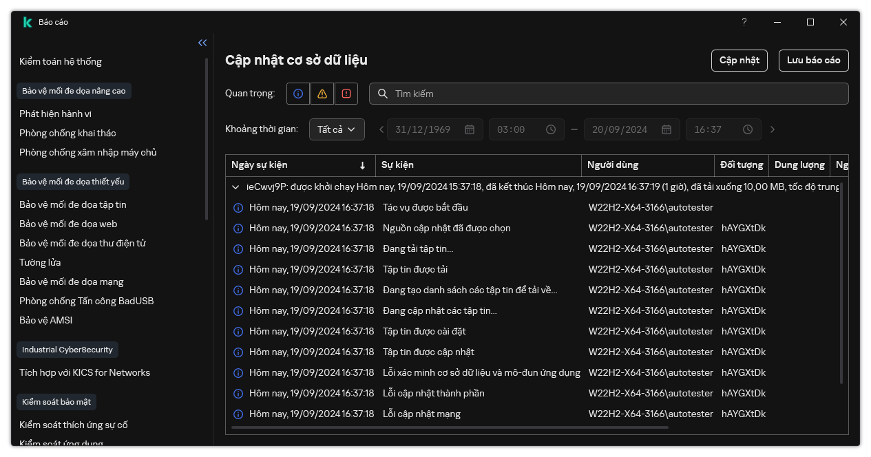This screenshot has width=871, height=457.
Task: Collapse the ieCwvj9P task event group
Action: [235, 187]
